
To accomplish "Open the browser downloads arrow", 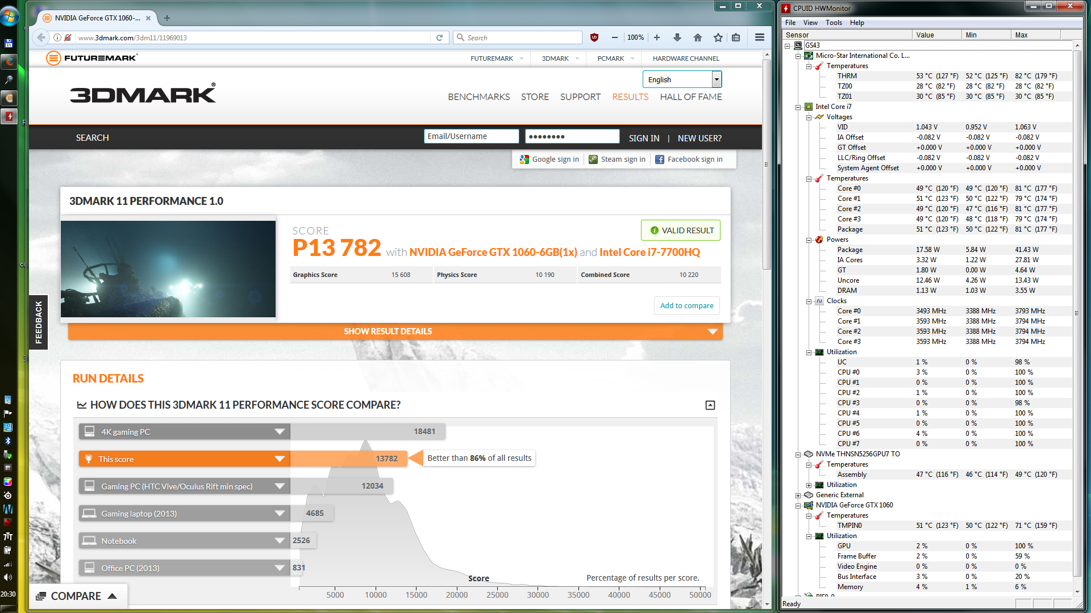I will (x=677, y=37).
